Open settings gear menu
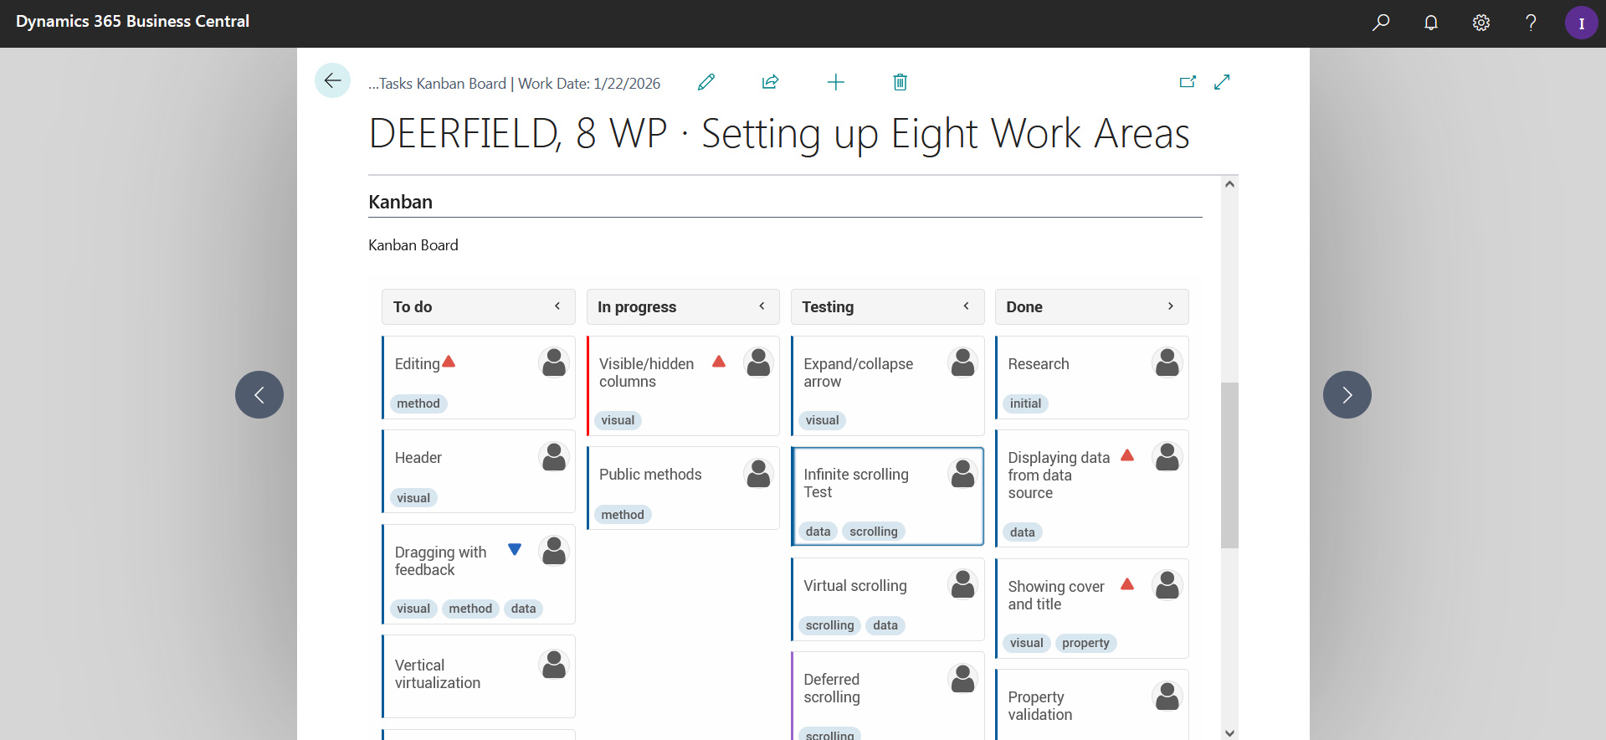Viewport: 1606px width, 740px height. tap(1481, 23)
